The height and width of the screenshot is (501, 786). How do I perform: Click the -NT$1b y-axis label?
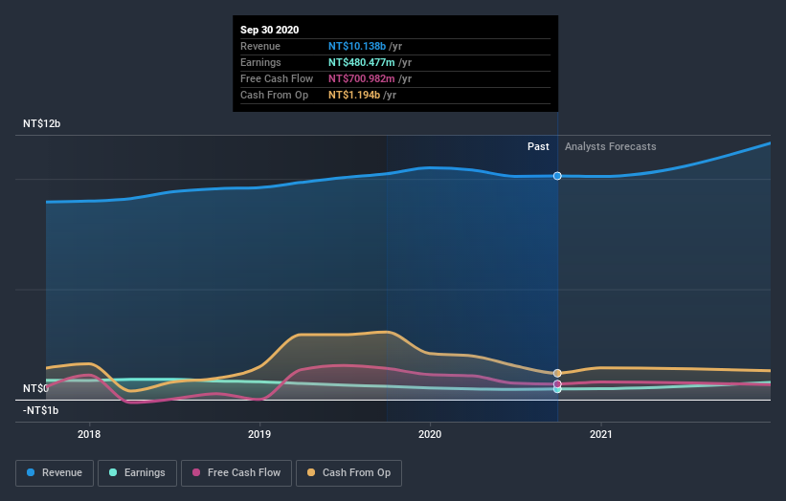(x=40, y=410)
